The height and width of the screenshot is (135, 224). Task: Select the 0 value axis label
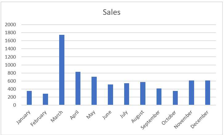pyautogui.click(x=14, y=105)
